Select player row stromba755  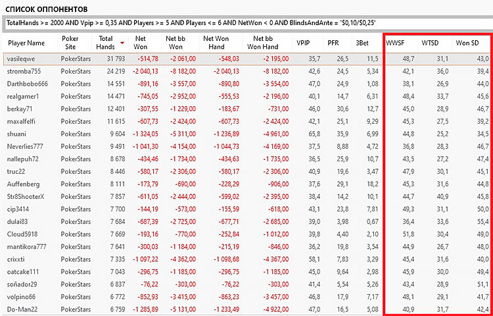pos(24,71)
